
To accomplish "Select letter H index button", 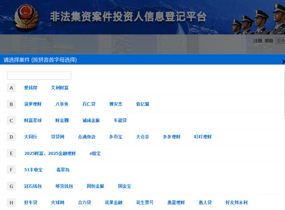I will pyautogui.click(x=11, y=202).
